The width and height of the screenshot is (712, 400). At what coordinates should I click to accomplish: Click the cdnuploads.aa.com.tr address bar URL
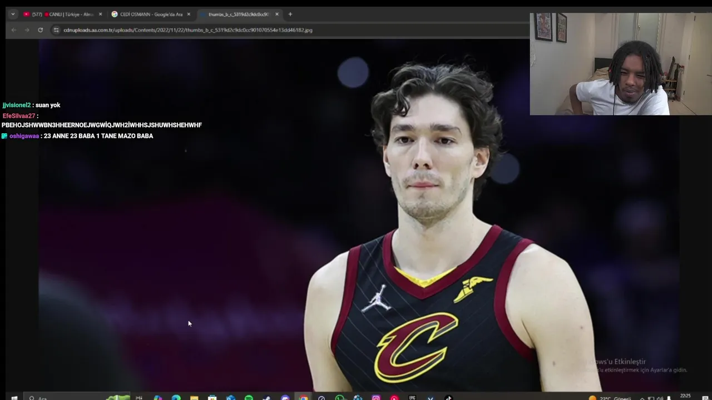188,30
